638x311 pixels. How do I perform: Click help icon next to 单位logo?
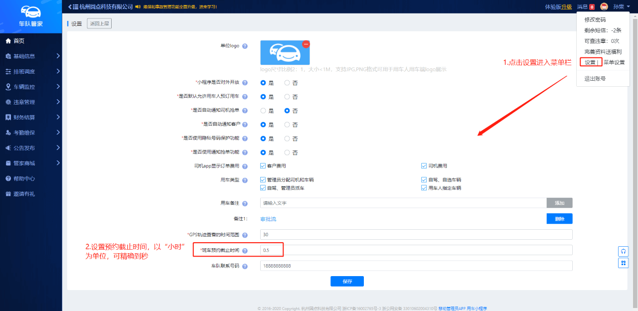(x=245, y=46)
